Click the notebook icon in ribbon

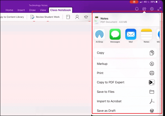[68, 17]
